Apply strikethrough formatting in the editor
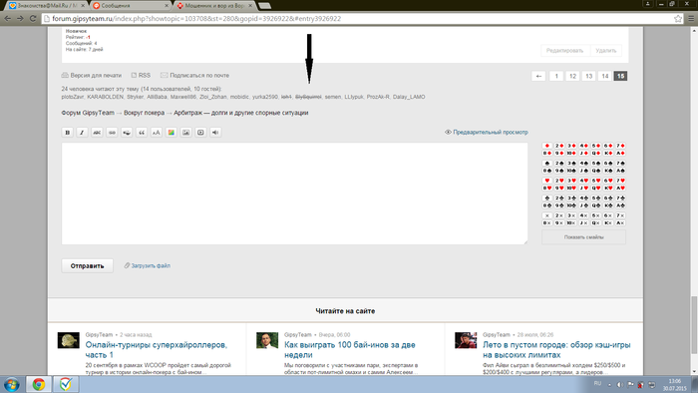This screenshot has height=393, width=698. pos(97,133)
